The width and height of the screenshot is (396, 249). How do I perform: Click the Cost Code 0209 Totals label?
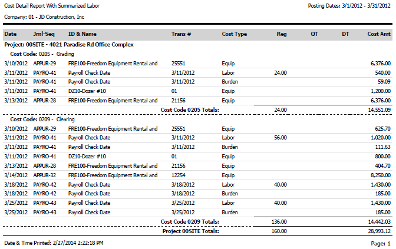tap(190, 222)
